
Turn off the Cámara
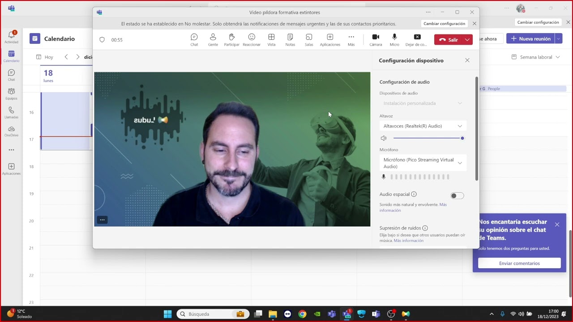pos(376,40)
